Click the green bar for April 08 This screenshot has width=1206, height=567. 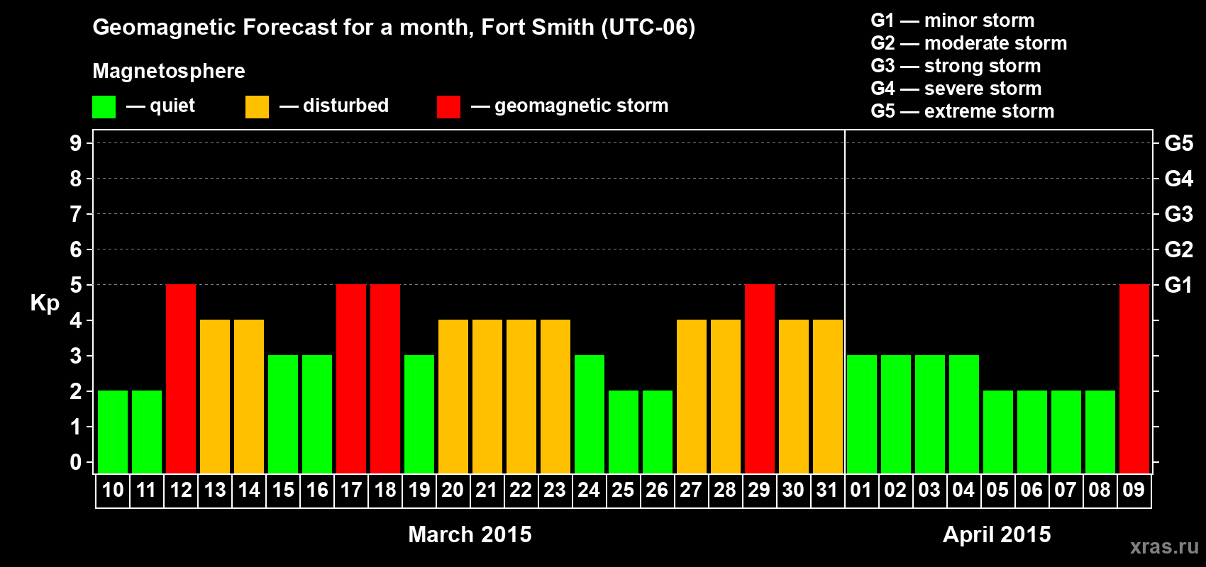pyautogui.click(x=1100, y=432)
